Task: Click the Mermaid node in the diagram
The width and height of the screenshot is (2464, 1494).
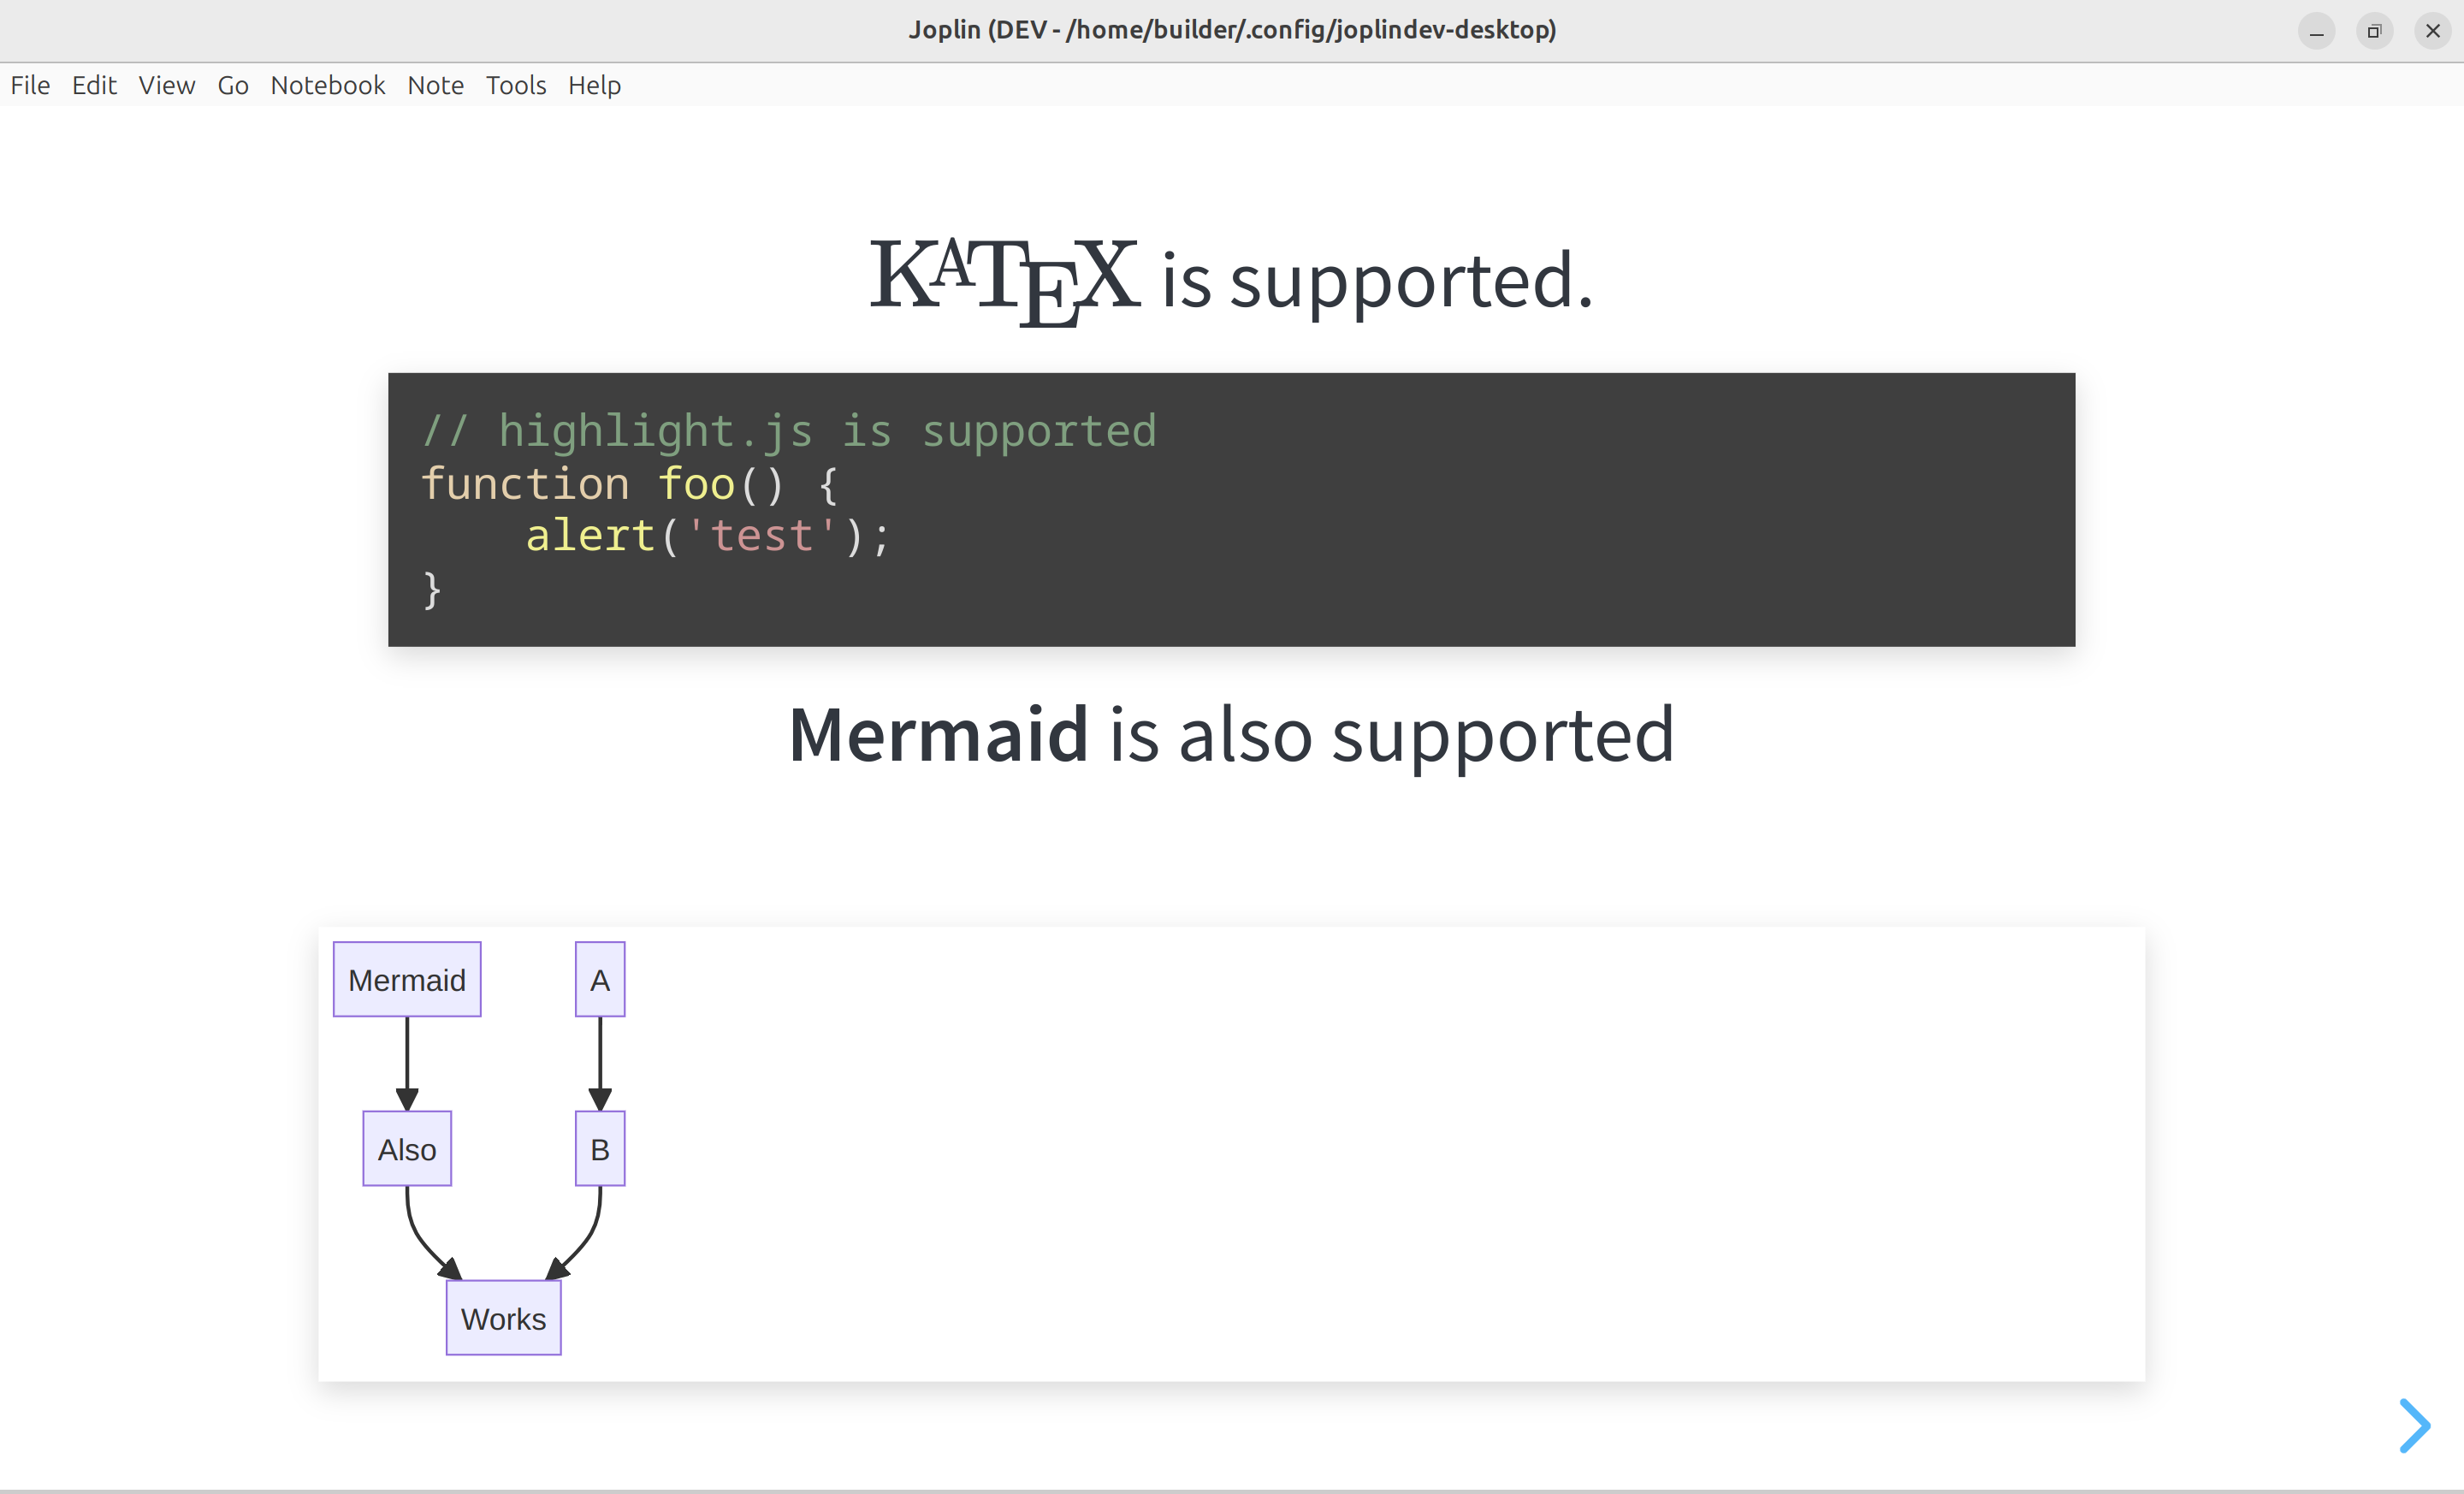Action: click(x=406, y=979)
